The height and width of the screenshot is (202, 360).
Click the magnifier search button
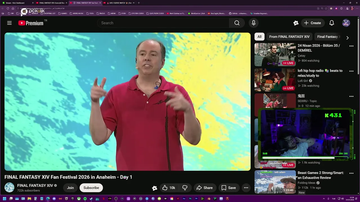click(237, 23)
